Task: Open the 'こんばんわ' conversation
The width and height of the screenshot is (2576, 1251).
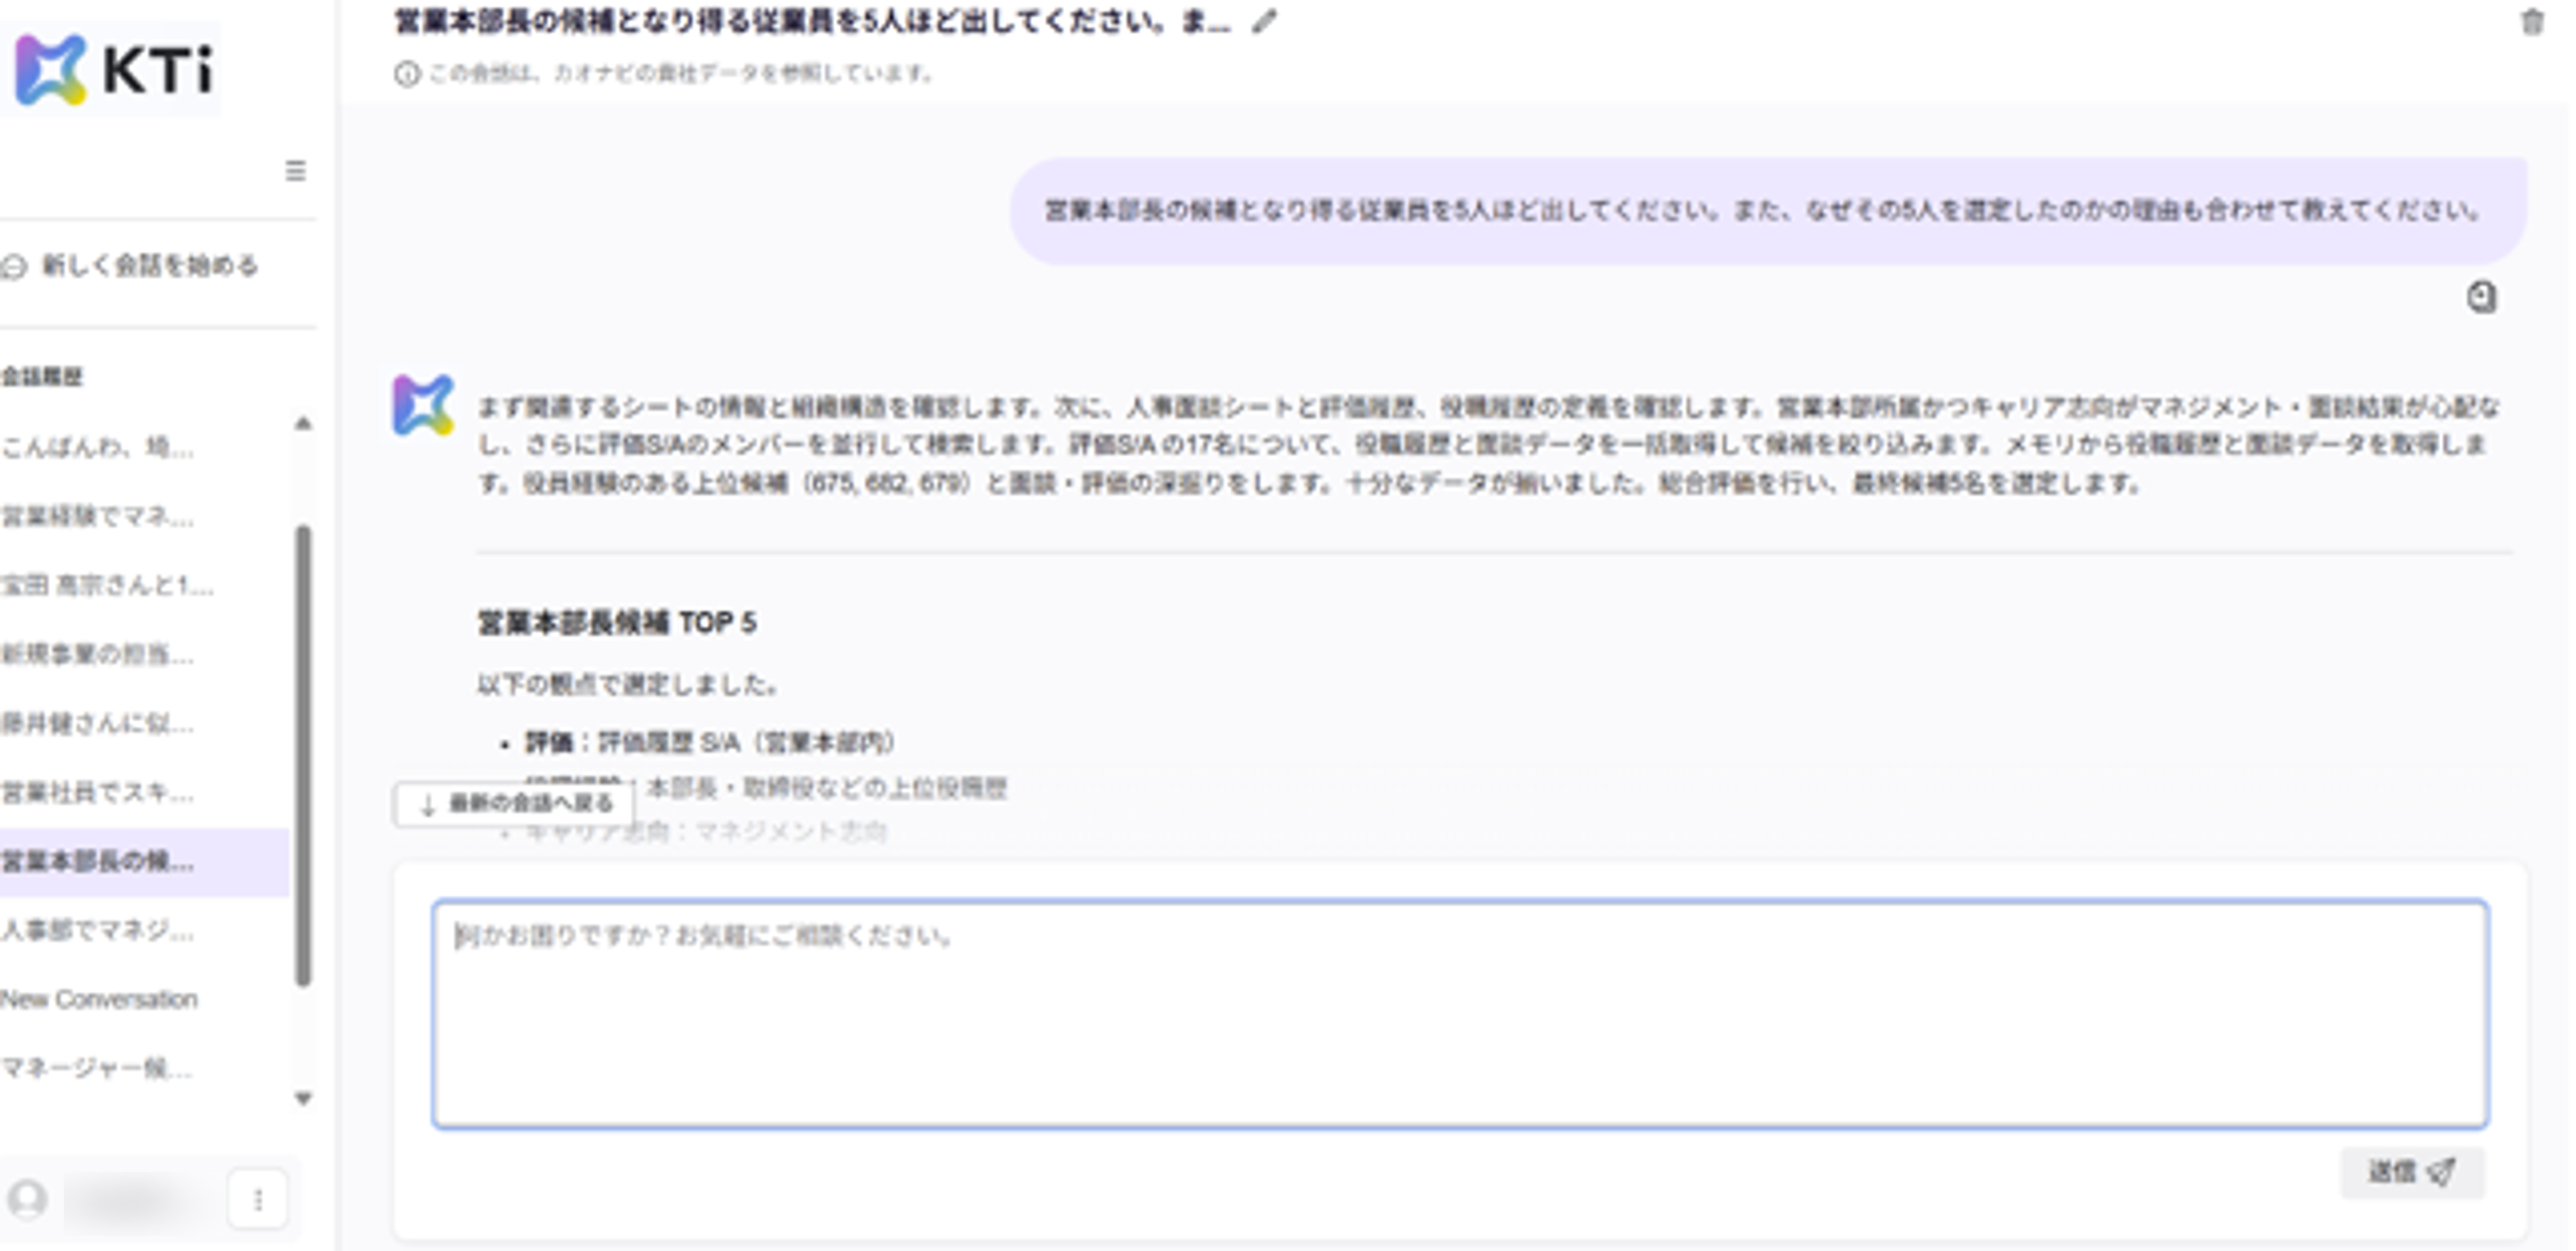Action: coord(98,446)
